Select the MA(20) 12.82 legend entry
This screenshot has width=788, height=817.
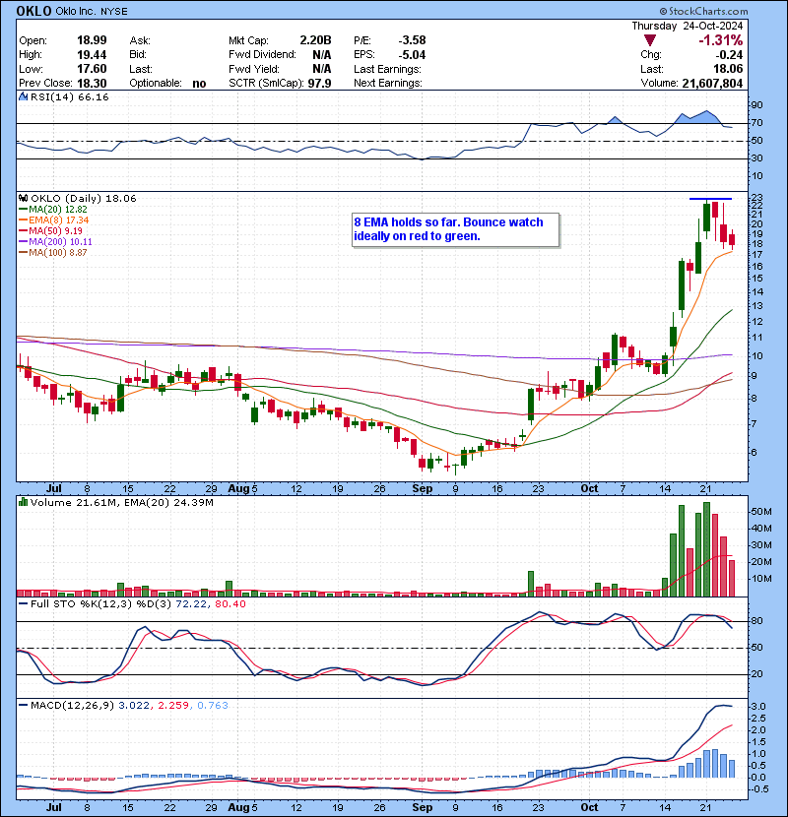(x=52, y=209)
